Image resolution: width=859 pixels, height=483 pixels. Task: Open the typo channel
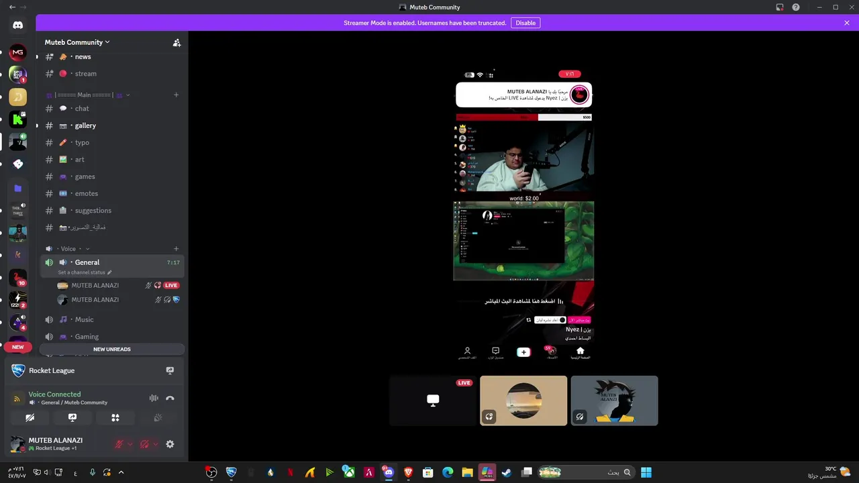111,142
